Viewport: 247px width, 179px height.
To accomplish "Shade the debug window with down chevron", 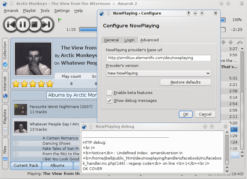I will pyautogui.click(x=205, y=126).
